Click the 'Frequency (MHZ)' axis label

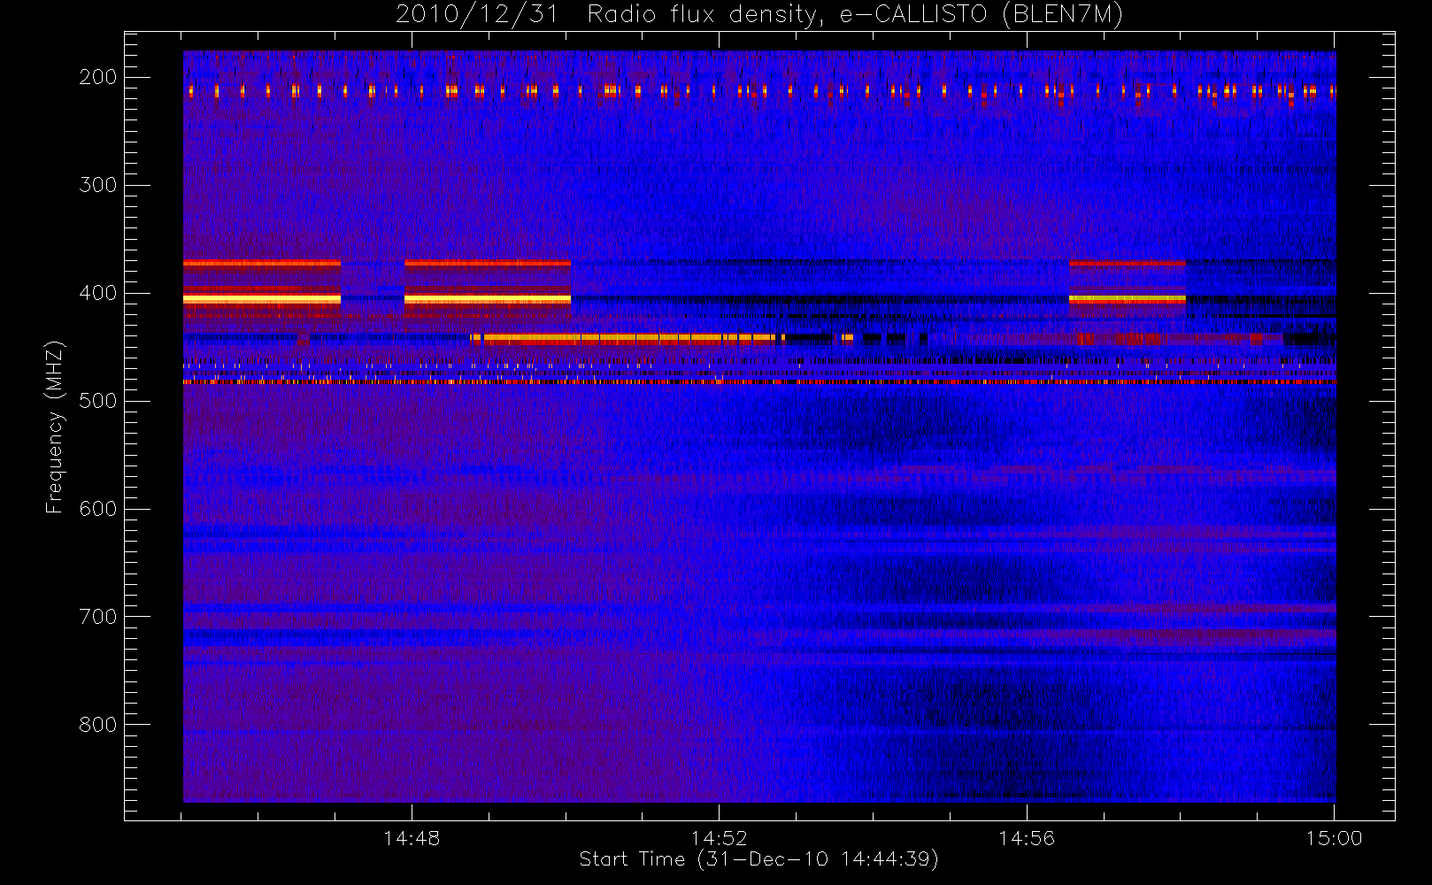coord(55,427)
